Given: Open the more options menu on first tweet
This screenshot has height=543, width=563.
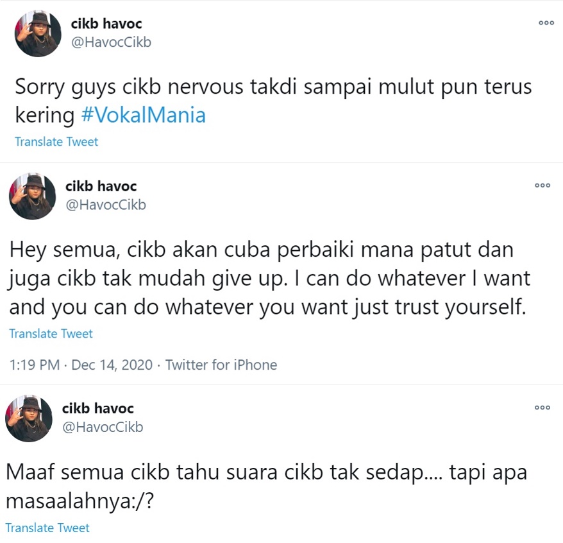Looking at the screenshot, I should coord(546,23).
